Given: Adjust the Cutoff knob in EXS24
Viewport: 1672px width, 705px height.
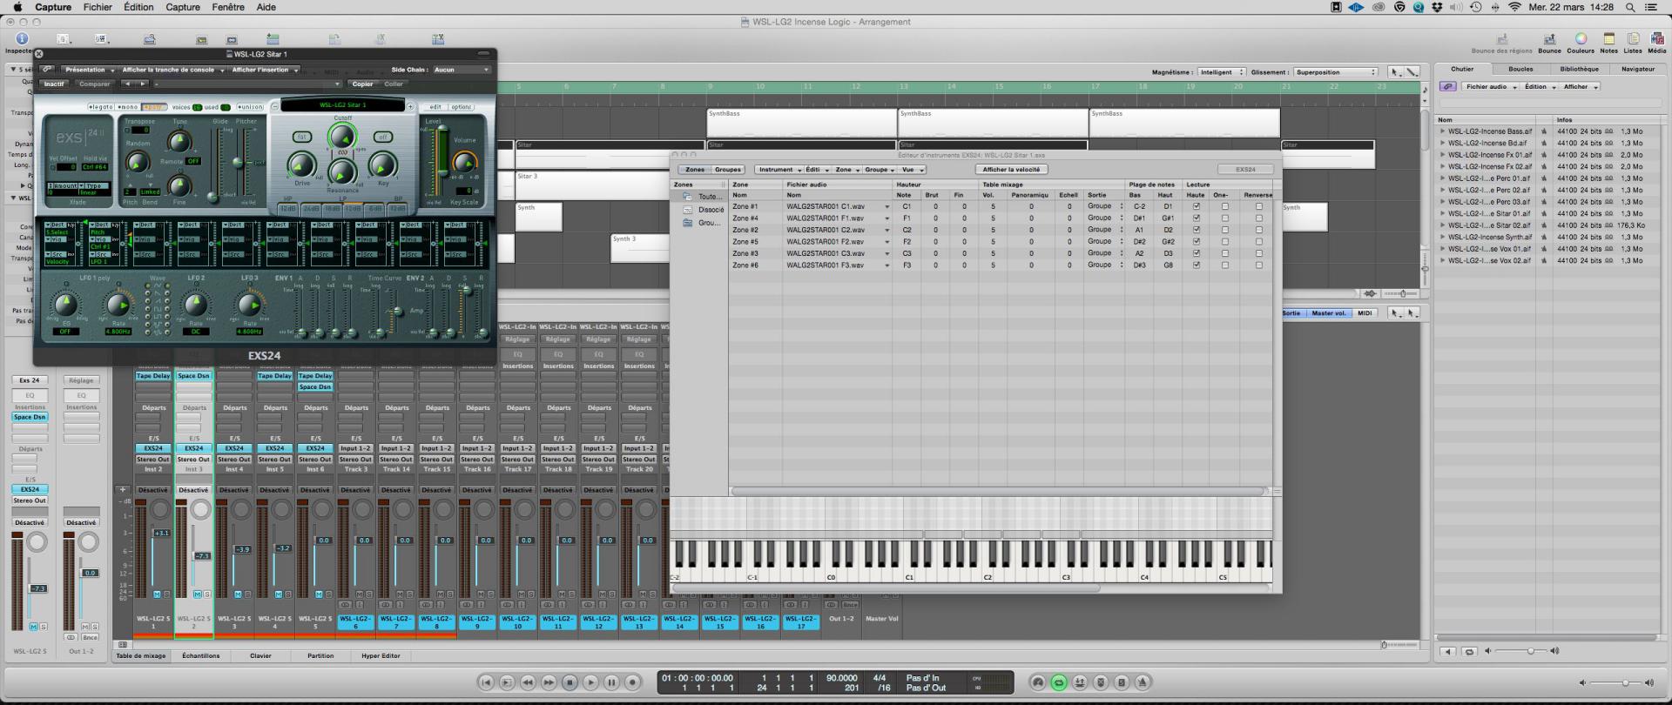Looking at the screenshot, I should pos(342,137).
